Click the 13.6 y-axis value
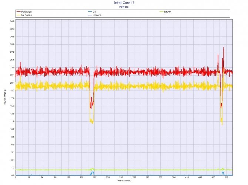Viewport: 248px width, 185px height. tap(12, 114)
